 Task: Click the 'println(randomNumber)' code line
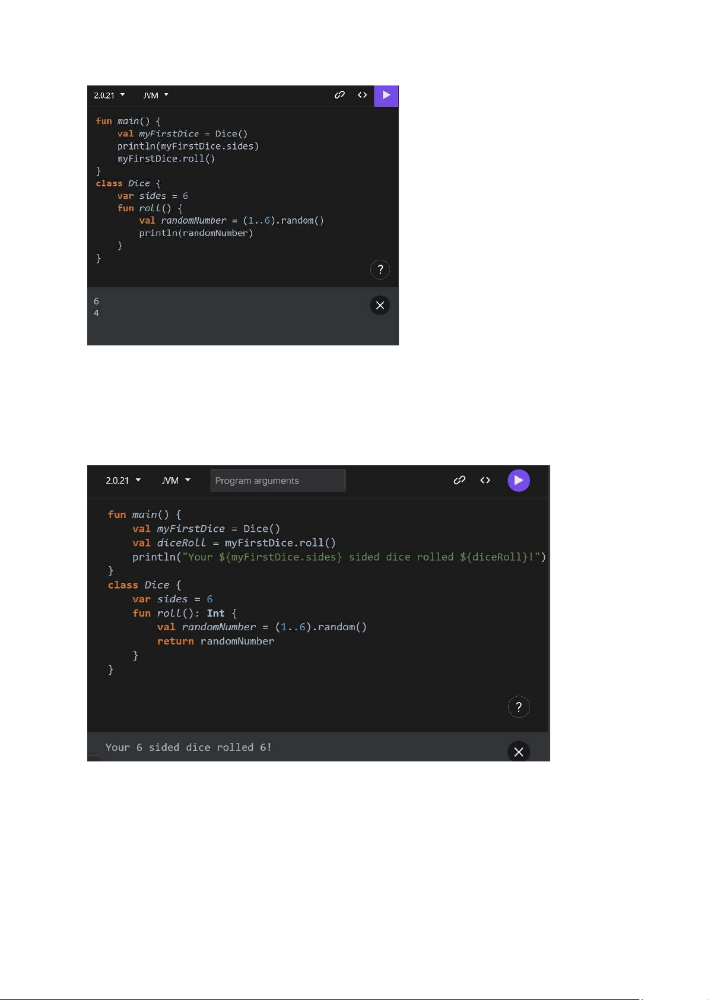[x=196, y=233]
